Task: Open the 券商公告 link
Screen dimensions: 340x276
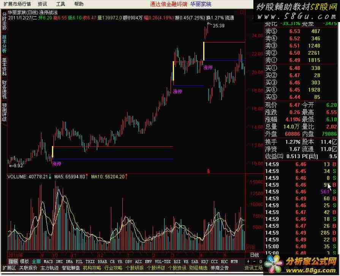Action: [x=220, y=268]
